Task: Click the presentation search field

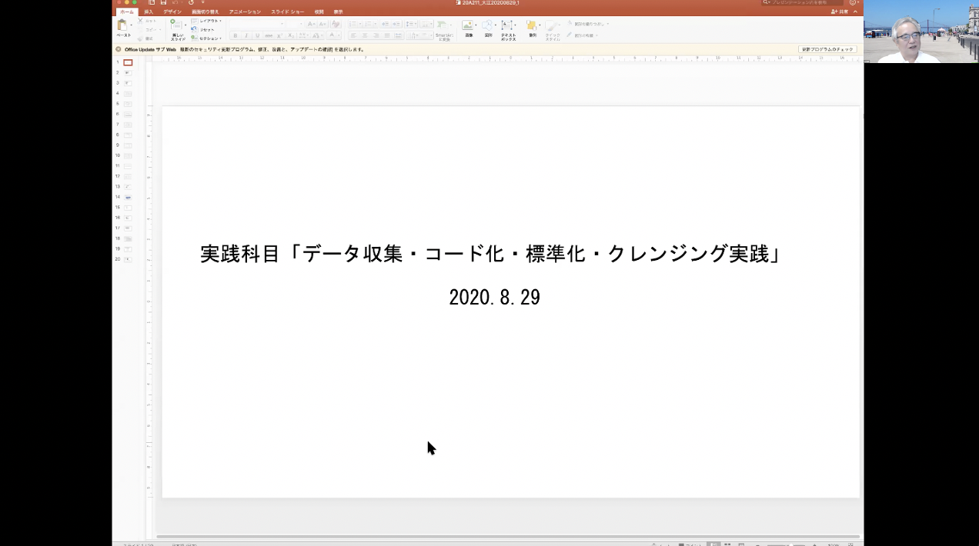Action: click(x=801, y=2)
